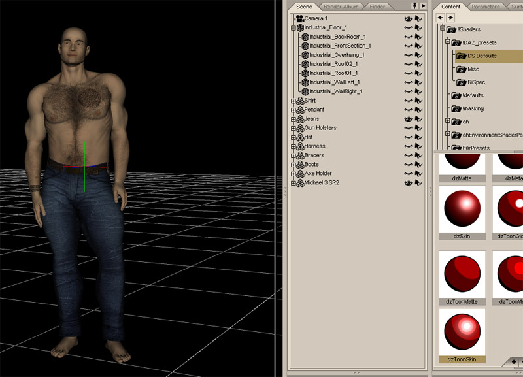Toggle selectable arrow for Industrial_Roof02_1
Screen dimensions: 523x377
tap(418, 64)
